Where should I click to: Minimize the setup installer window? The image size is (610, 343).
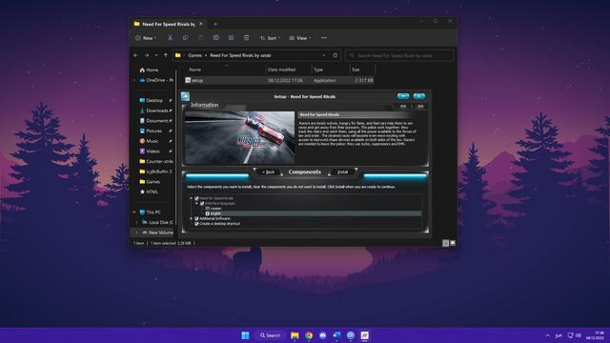coord(403,96)
